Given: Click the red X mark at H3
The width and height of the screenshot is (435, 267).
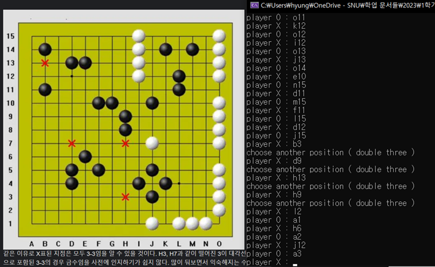Looking at the screenshot, I should pos(126,197).
